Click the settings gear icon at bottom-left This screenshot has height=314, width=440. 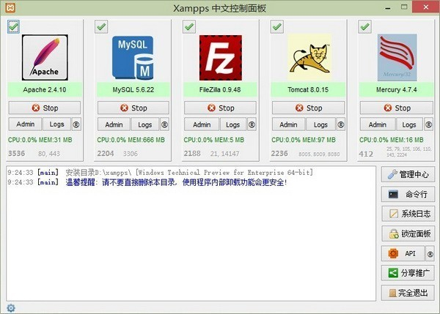click(10, 307)
